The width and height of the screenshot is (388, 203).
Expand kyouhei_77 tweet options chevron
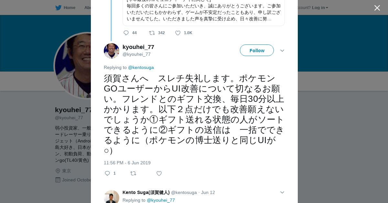pyautogui.click(x=282, y=51)
